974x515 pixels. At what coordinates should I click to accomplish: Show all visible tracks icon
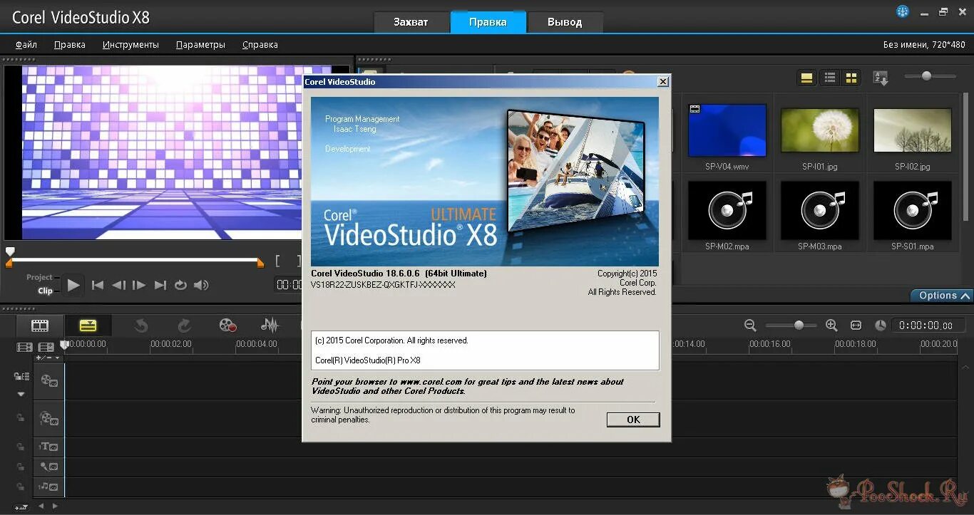point(24,347)
